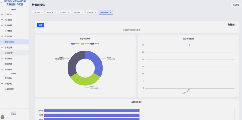Click the 数据统计 title text
The height and width of the screenshot is (120, 242).
click(232, 24)
